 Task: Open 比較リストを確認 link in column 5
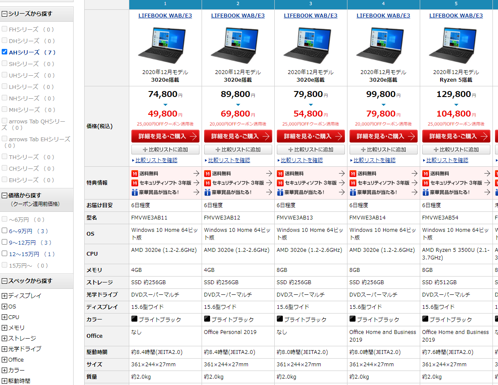pyautogui.click(x=447, y=160)
